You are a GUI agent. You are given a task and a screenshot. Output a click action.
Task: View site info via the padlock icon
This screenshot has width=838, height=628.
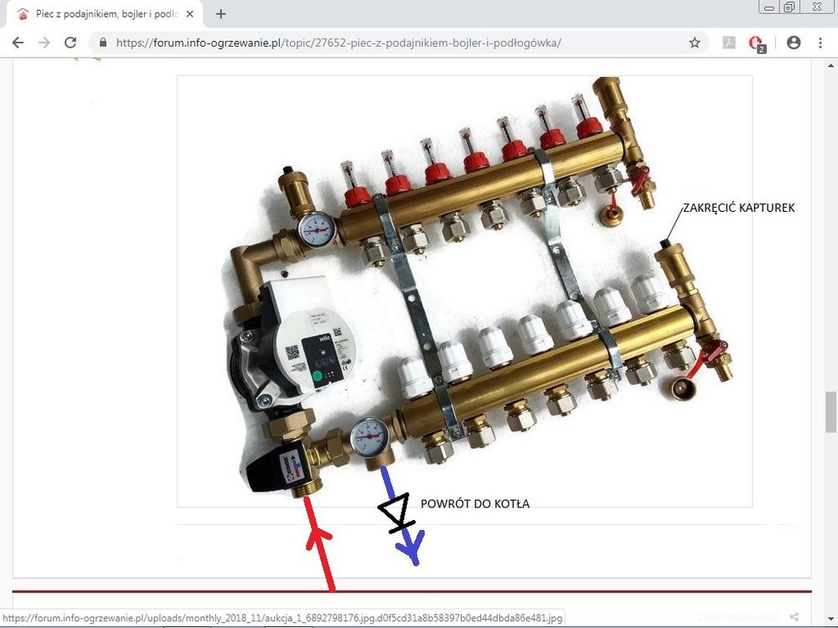(103, 43)
